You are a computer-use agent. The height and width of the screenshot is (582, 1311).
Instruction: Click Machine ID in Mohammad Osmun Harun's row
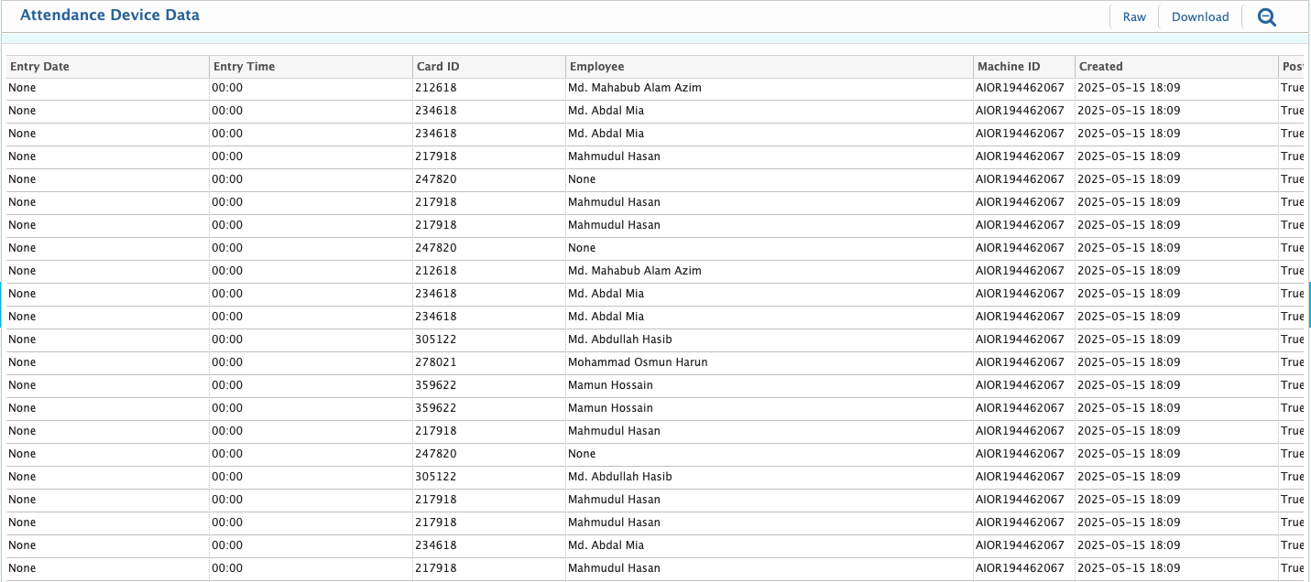[x=1020, y=362]
